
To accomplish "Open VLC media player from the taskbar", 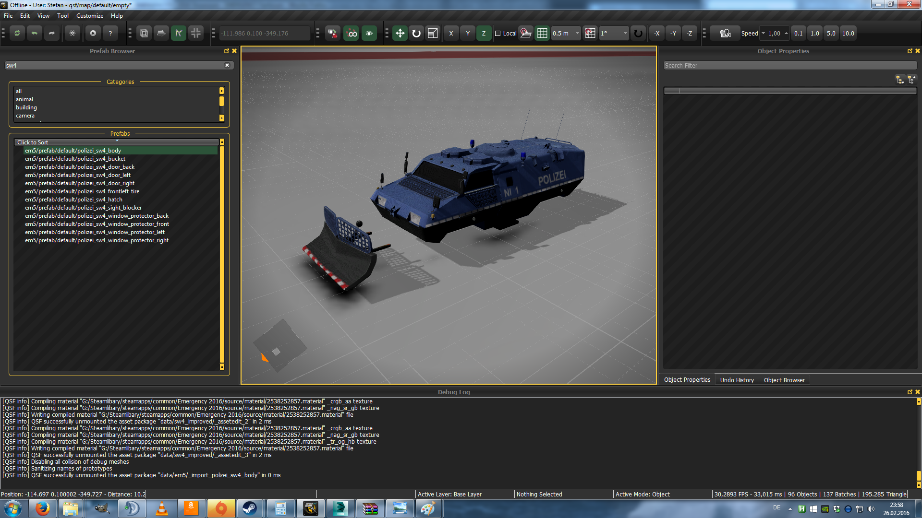I will [x=162, y=508].
